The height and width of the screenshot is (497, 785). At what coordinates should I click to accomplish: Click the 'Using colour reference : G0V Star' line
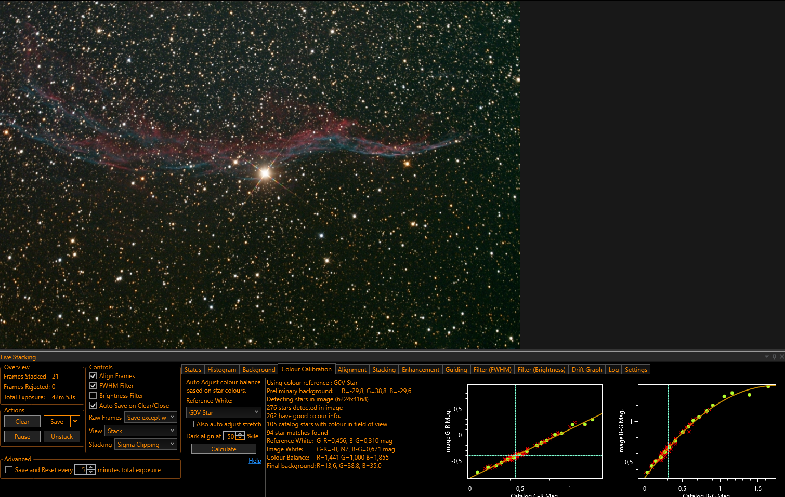312,383
